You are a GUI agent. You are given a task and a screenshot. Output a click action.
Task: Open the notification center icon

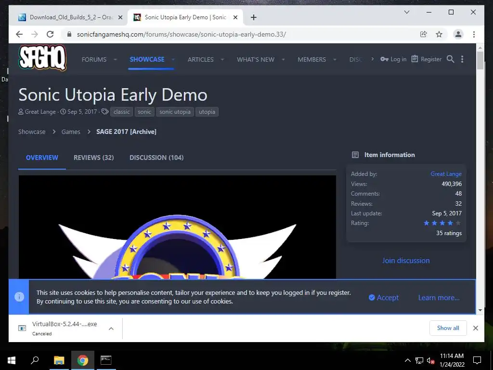(x=477, y=360)
